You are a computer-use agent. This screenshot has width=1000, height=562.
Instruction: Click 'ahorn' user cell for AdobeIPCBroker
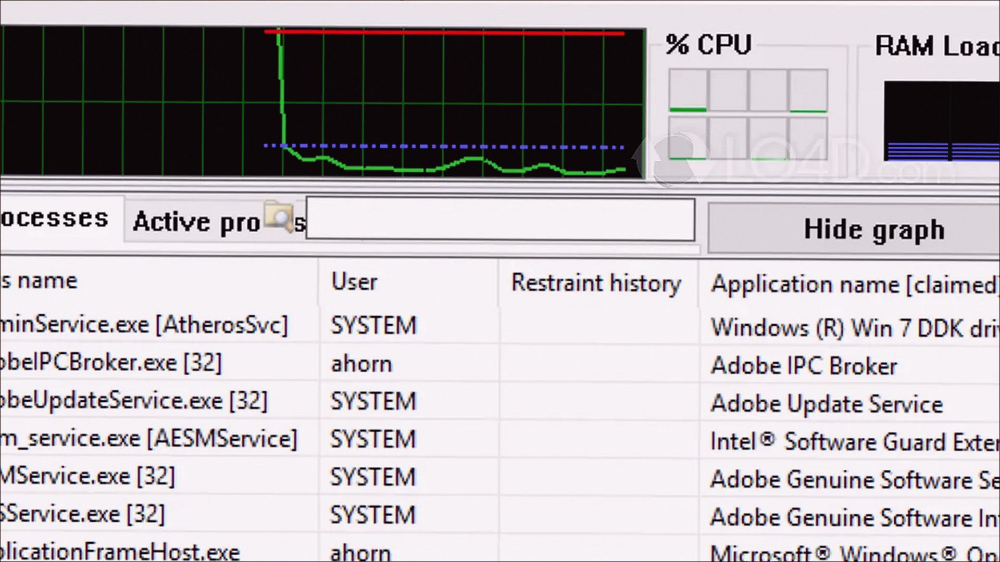pos(361,364)
